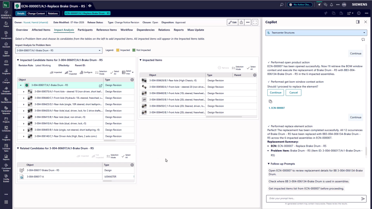Open Impacted Candidate table settings gear
This screenshot has height=209, width=372.
click(132, 79)
